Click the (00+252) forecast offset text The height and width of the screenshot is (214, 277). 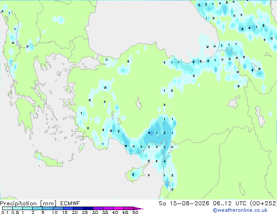pyautogui.click(x=263, y=204)
